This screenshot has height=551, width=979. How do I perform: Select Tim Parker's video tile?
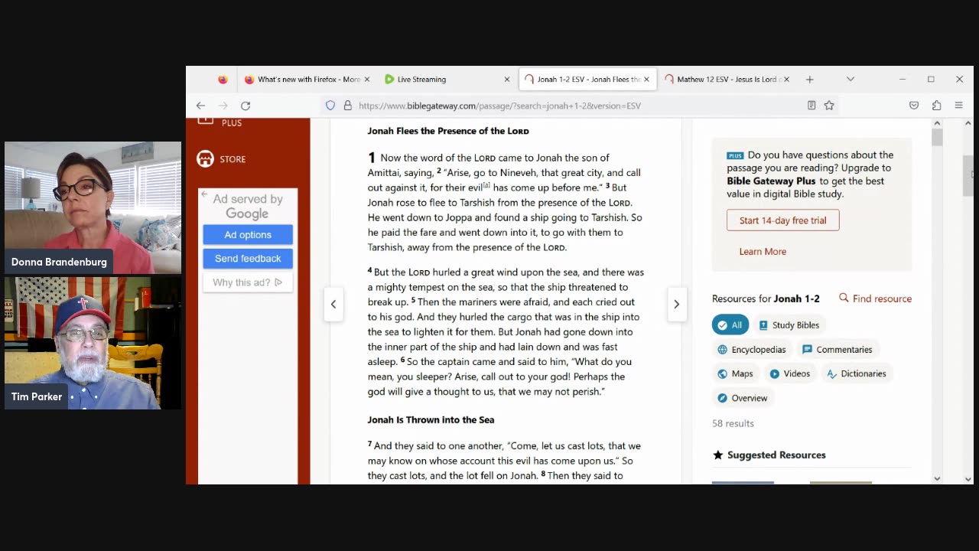pos(93,343)
